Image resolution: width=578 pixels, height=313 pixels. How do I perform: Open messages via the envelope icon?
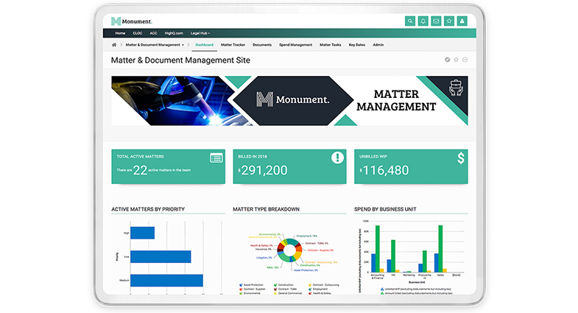point(436,21)
